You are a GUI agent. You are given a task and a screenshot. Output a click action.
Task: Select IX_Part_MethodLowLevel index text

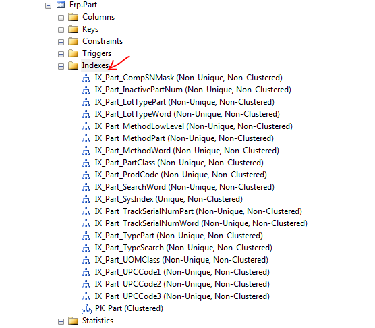click(194, 127)
